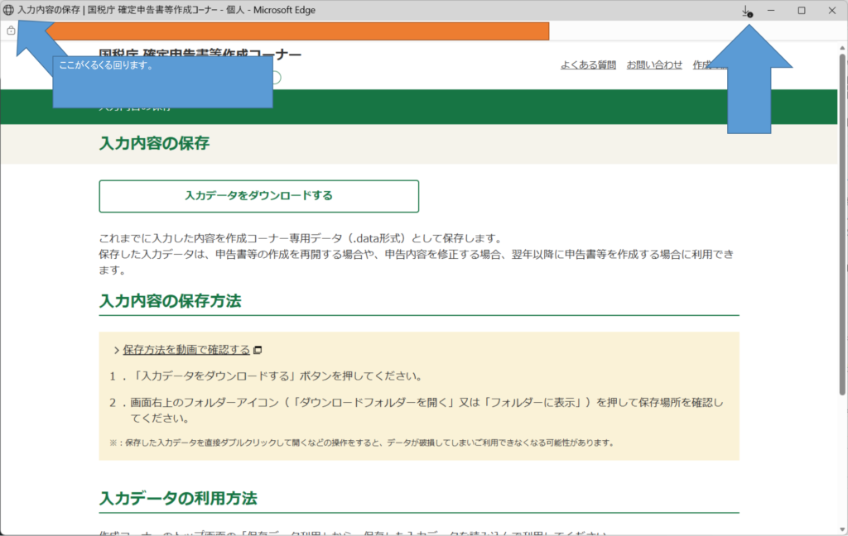
Task: Click the blue ここがくるくる回ります note box
Action: (162, 82)
